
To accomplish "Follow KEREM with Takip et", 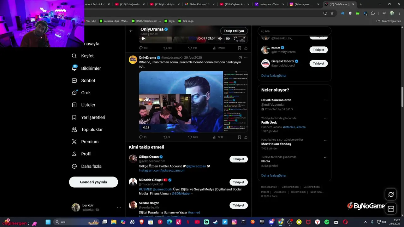I will (318, 50).
